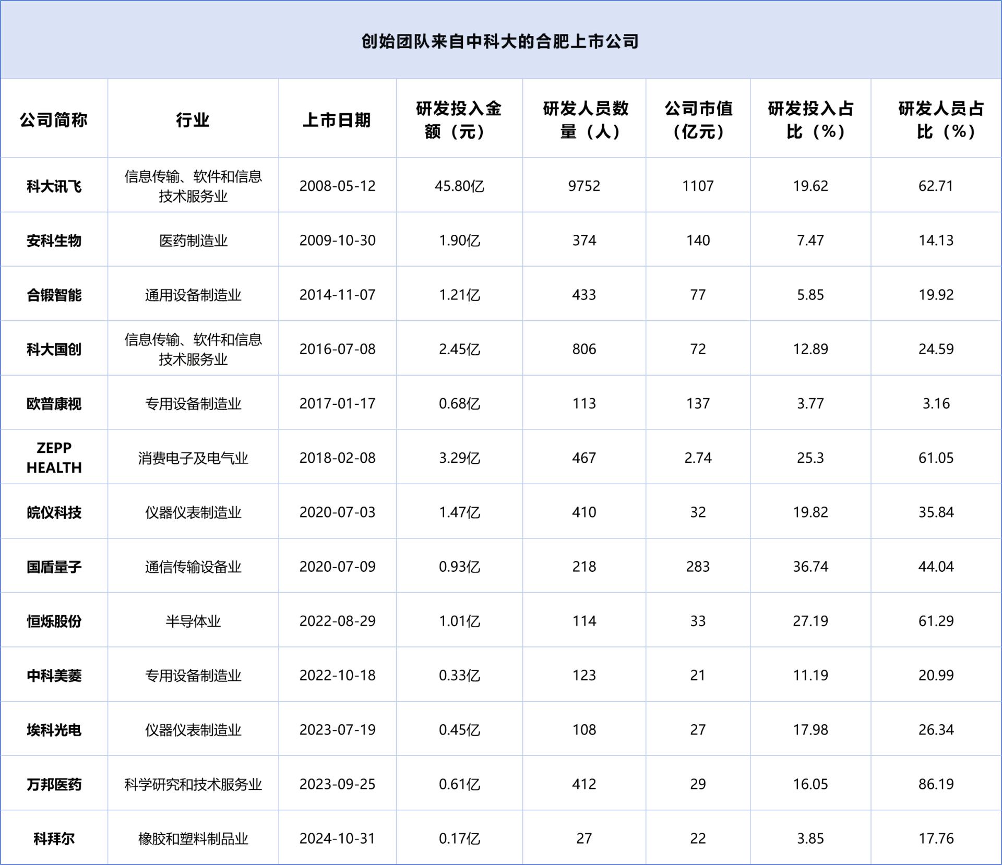Screen dimensions: 1002x865
Task: Select the 安科生物 row label
Action: pos(54,241)
